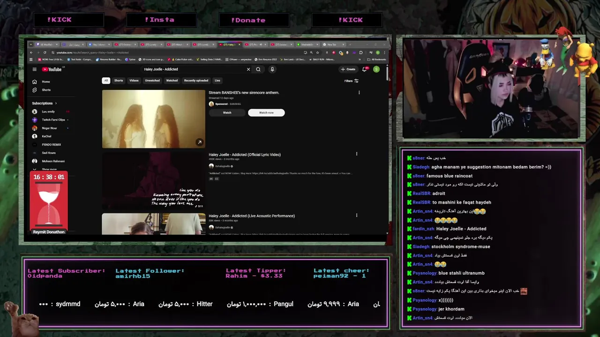Open the more options menu for the Live Acoustic Performance
Viewport: 600px width, 337px height.
[x=357, y=215]
